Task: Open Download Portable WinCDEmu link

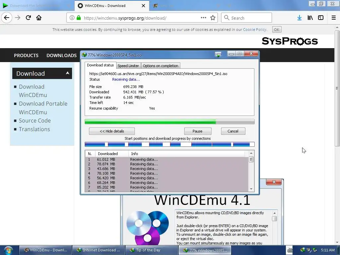Action: tap(43, 108)
